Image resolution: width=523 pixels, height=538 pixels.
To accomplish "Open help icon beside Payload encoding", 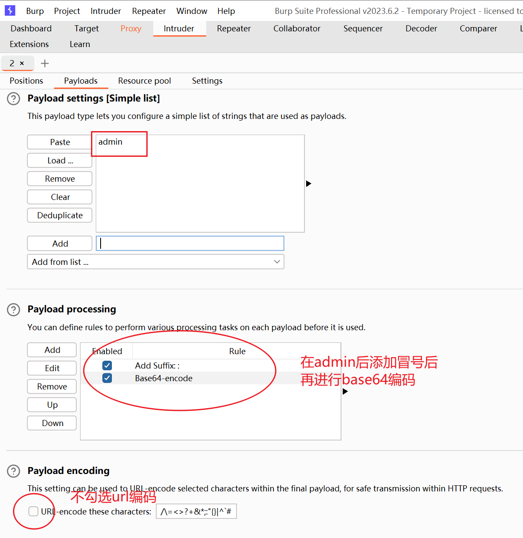I will (x=13, y=471).
